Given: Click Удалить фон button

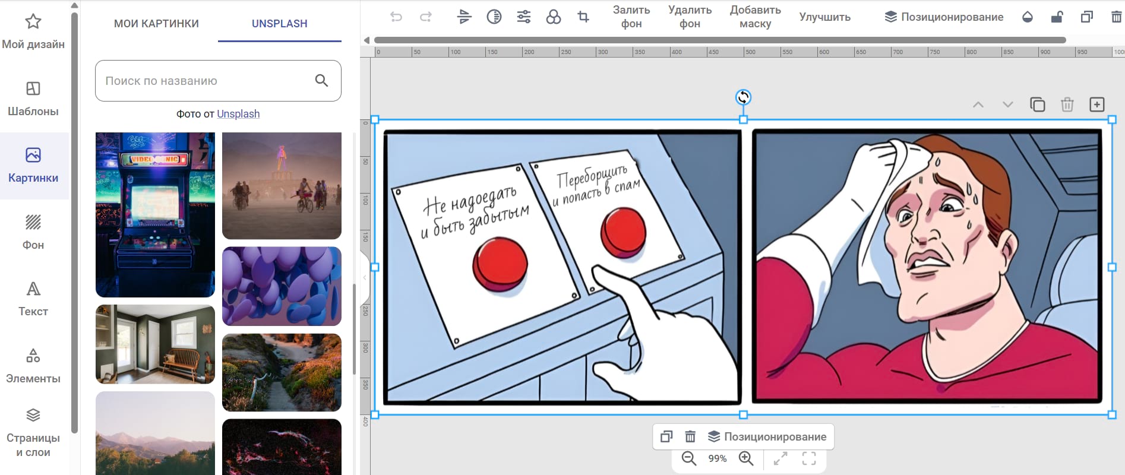Looking at the screenshot, I should pos(690,17).
